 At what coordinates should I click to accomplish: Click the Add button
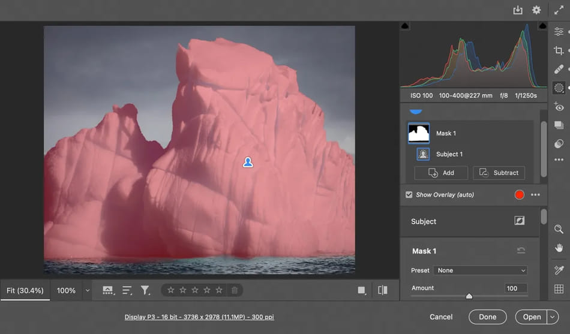point(441,173)
